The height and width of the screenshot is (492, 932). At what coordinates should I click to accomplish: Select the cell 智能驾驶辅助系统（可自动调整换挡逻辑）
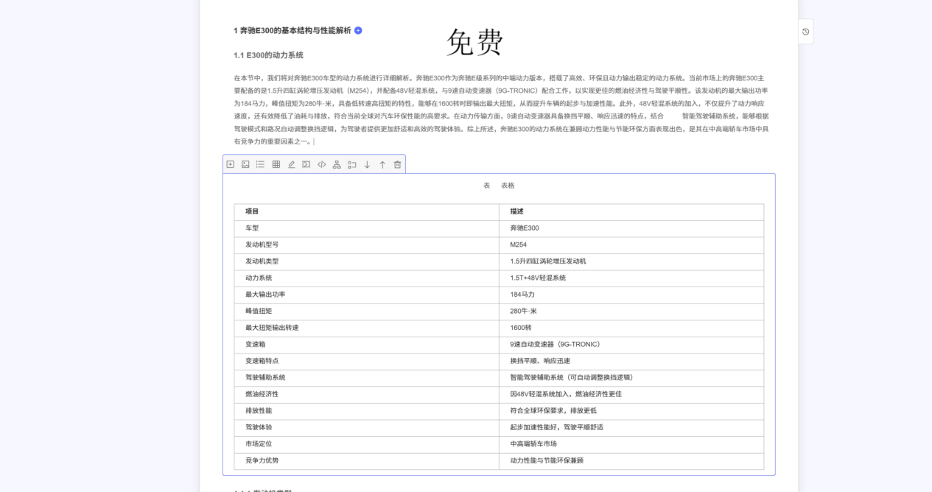tap(631, 377)
